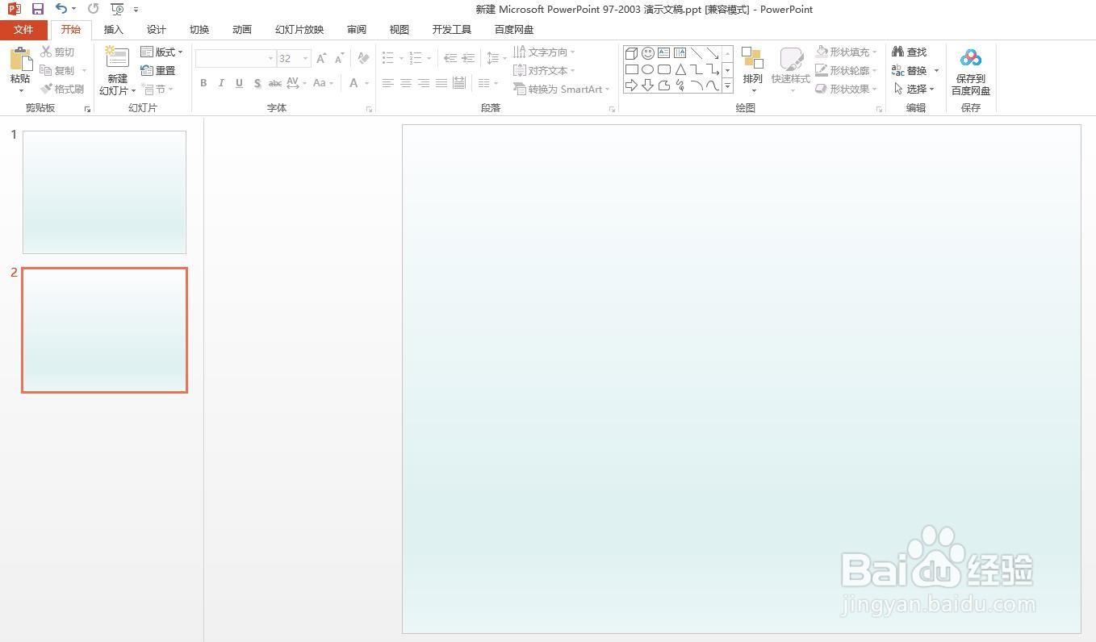
Task: Center align text
Action: [405, 83]
